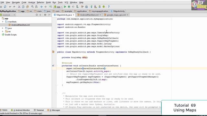This screenshot has width=207, height=116.
Task: Click the Make Project icon
Action: 50,7
